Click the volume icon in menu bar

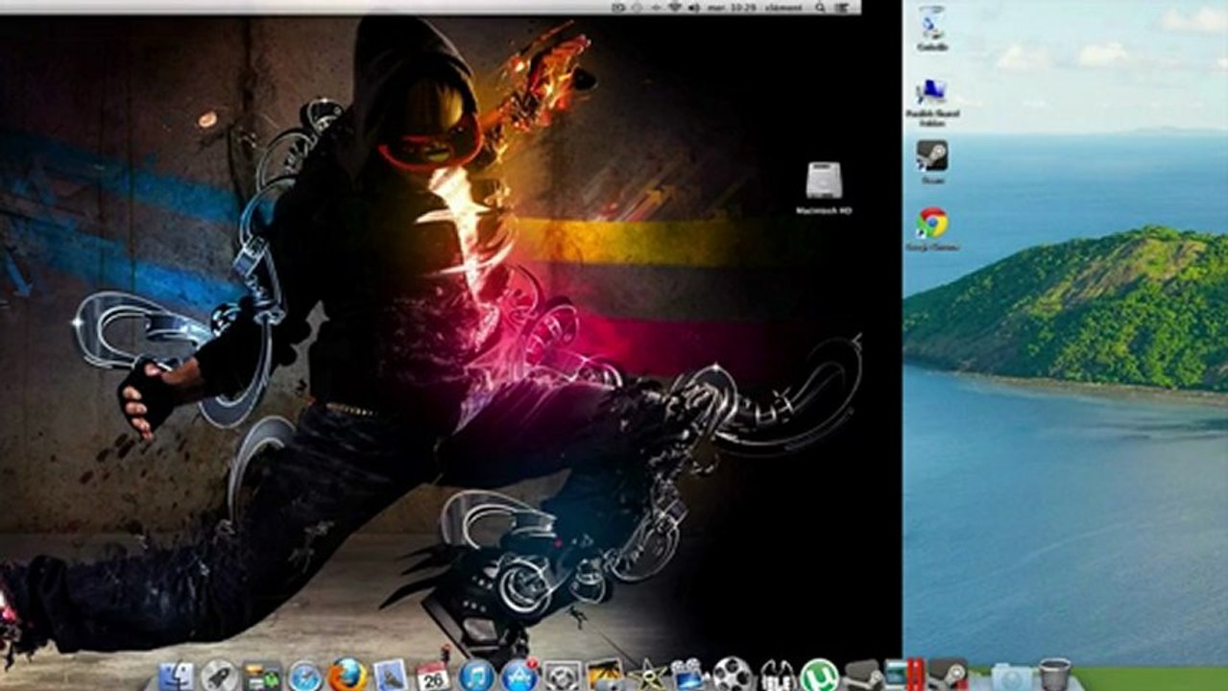pyautogui.click(x=694, y=8)
